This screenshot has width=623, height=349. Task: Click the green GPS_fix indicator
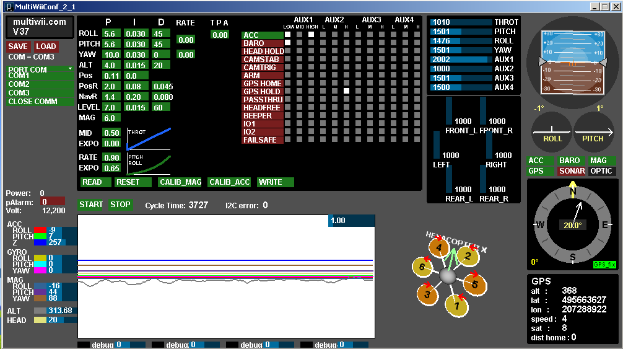[604, 265]
